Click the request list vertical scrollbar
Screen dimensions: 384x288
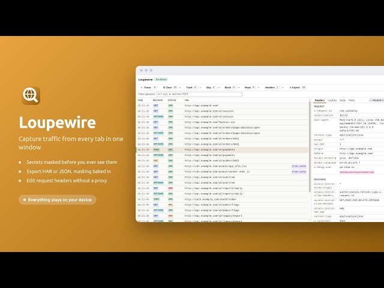point(310,146)
